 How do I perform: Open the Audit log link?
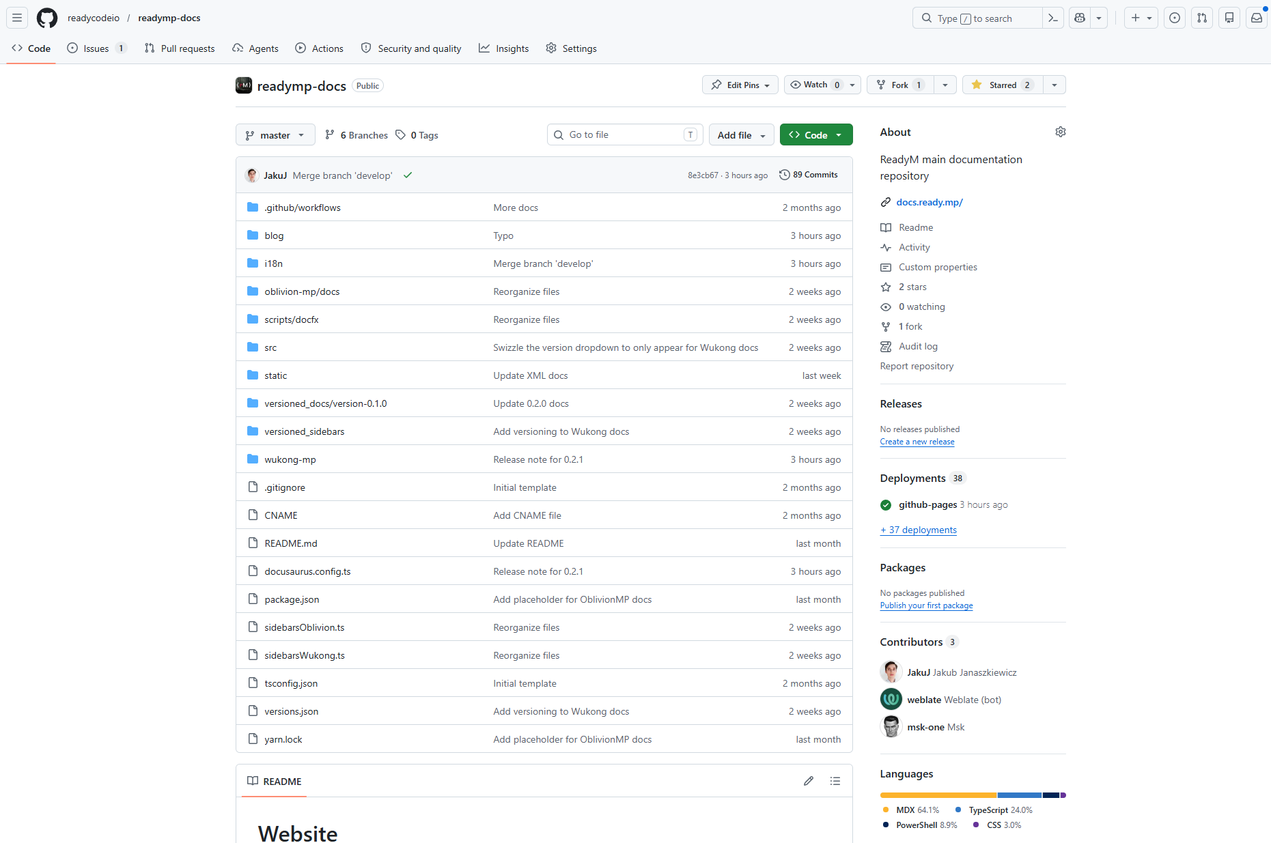918,346
